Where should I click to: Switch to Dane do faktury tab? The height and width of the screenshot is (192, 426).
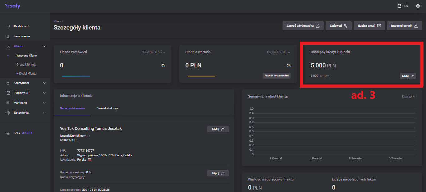(x=107, y=108)
